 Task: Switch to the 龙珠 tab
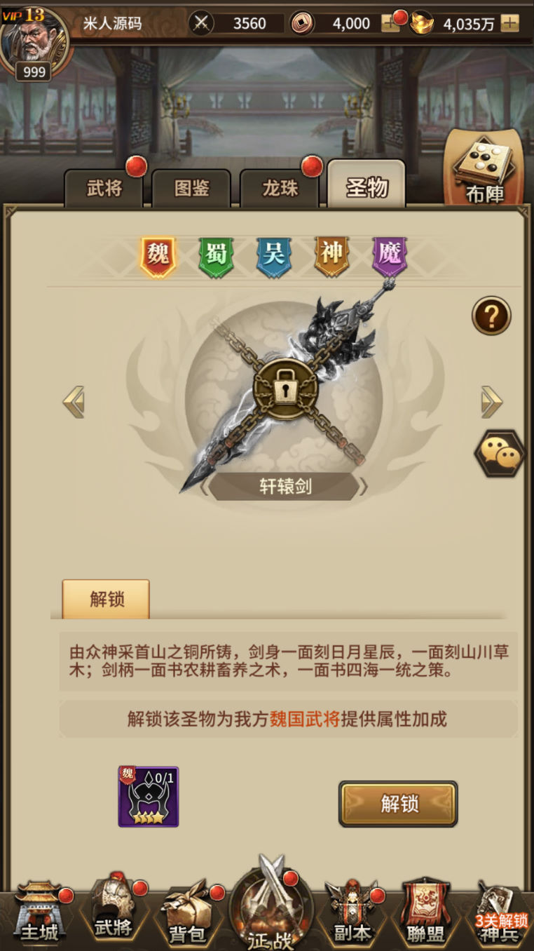[280, 188]
